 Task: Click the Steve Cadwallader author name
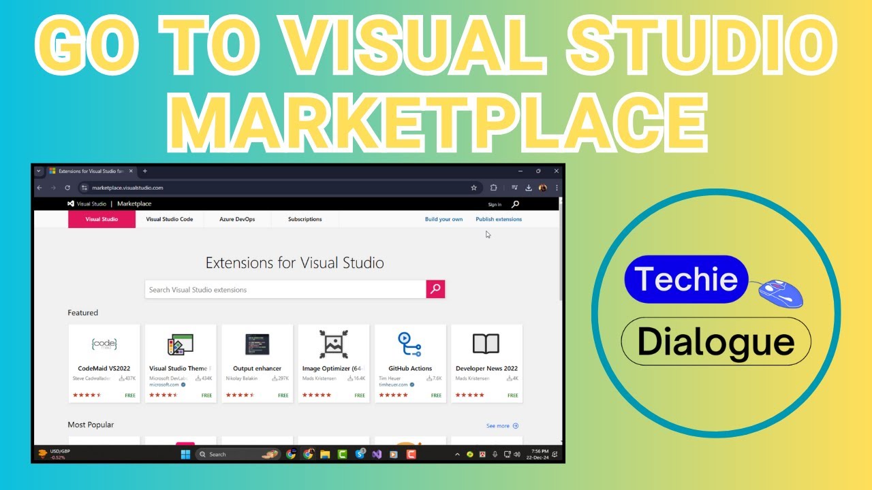coord(92,378)
